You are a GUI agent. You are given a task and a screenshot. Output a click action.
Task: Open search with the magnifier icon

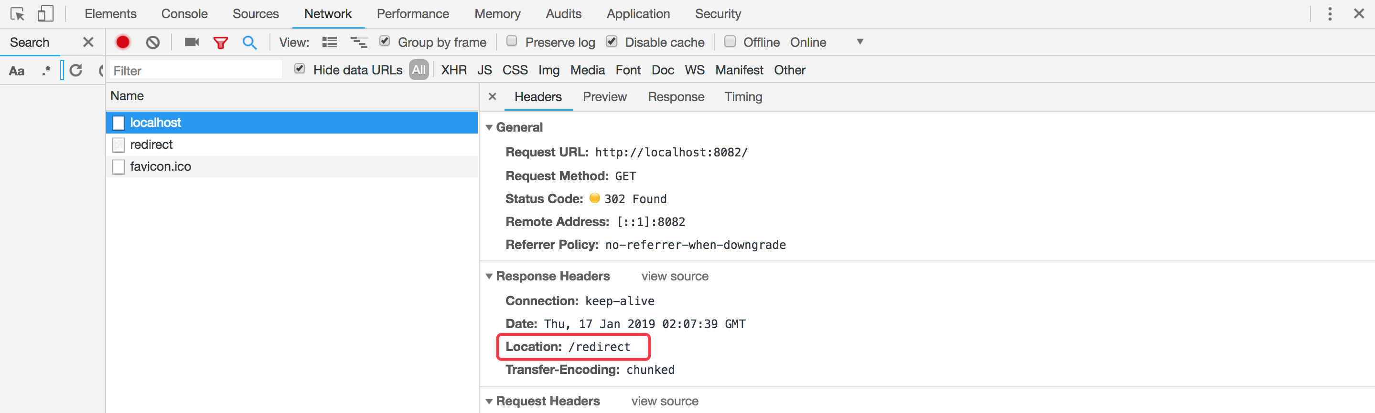[249, 42]
